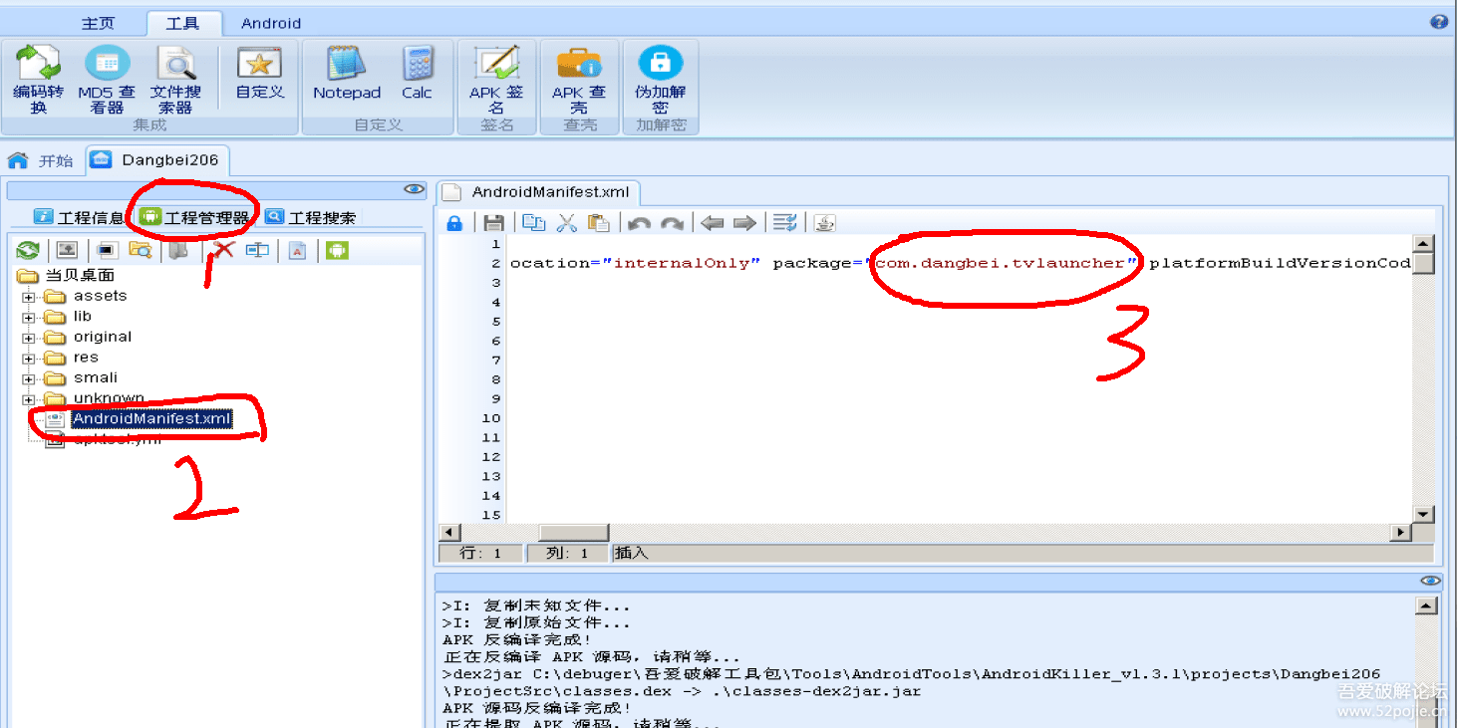This screenshot has height=728, width=1457.
Task: Click editor horizontal scrollbar left arrow
Action: pyautogui.click(x=447, y=533)
